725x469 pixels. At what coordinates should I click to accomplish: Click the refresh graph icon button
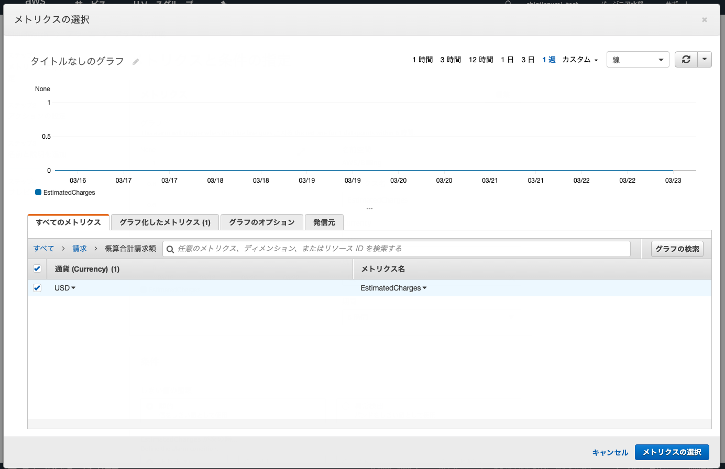pyautogui.click(x=686, y=60)
